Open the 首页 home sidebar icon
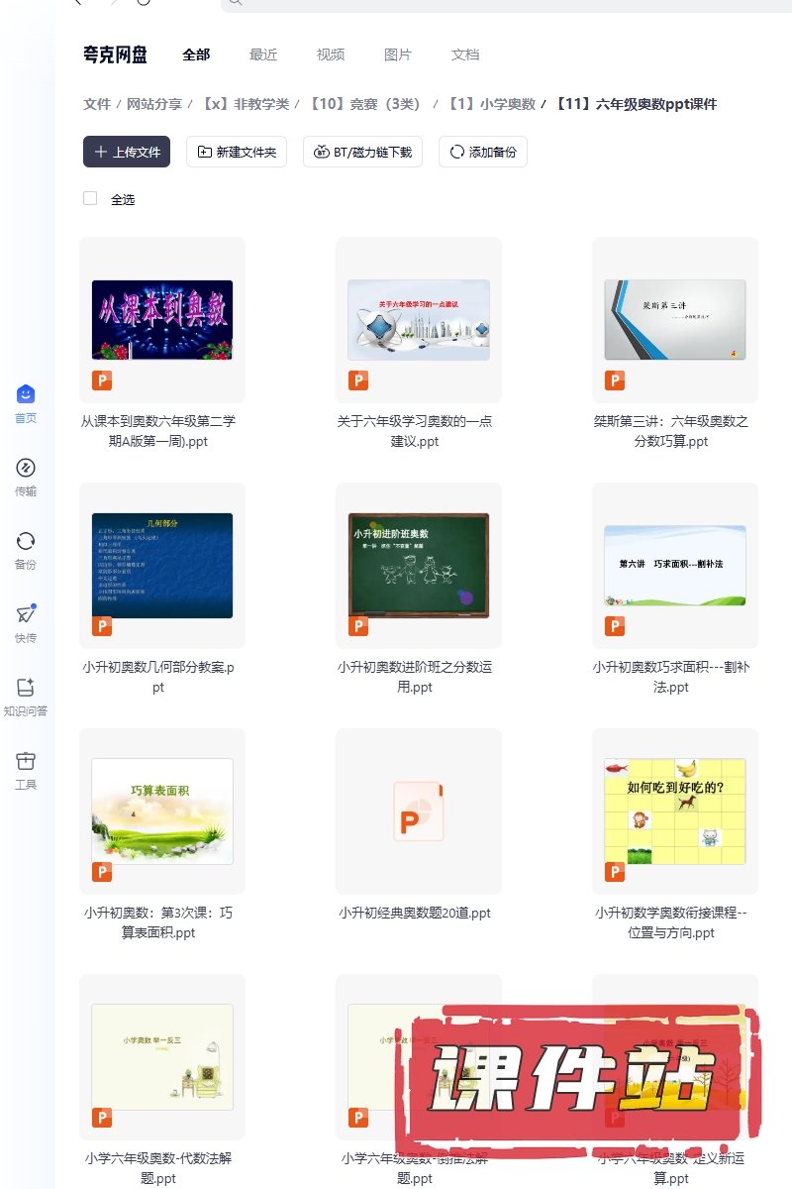The image size is (792, 1189). [x=26, y=395]
